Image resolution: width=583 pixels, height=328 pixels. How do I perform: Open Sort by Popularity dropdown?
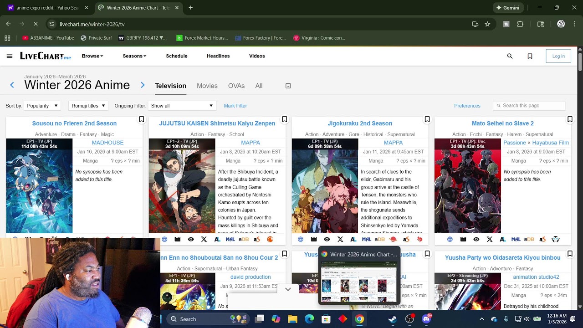tap(42, 106)
